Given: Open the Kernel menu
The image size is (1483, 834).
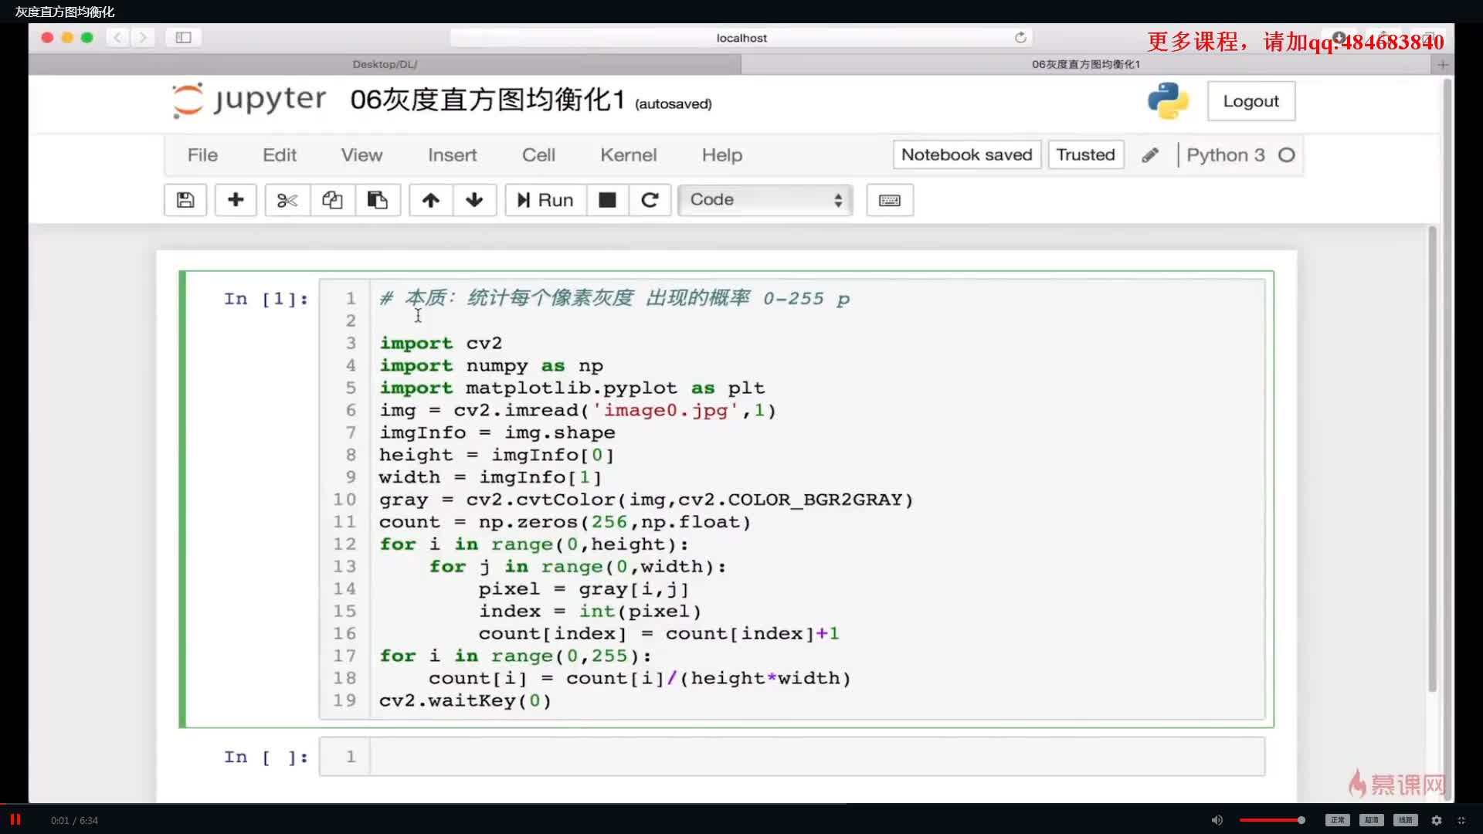Looking at the screenshot, I should [629, 155].
